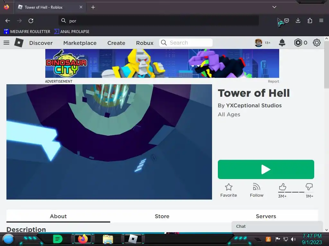Screen dimensions: 329x246
Task: Dislike the game with thumbs down
Action: pyautogui.click(x=309, y=187)
